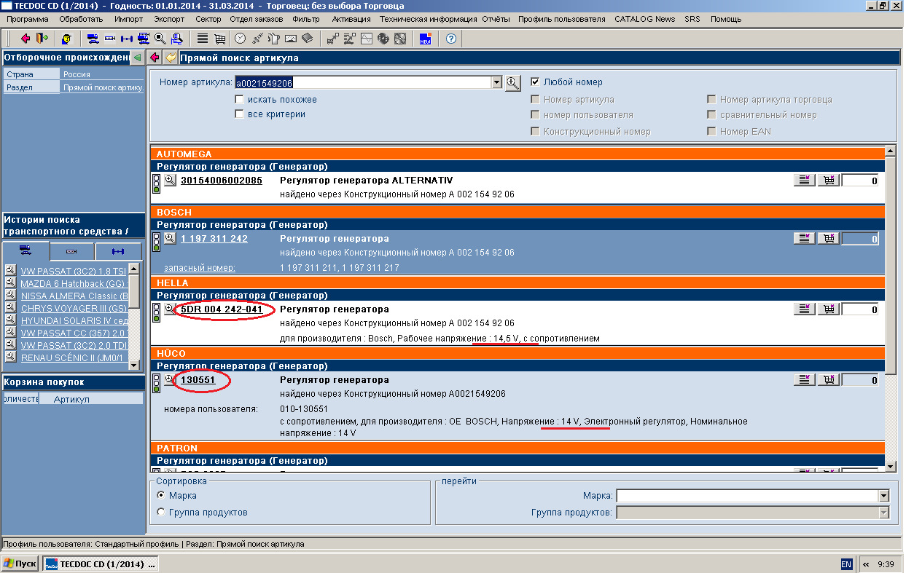Collapse left panel with green arrow

point(137,58)
